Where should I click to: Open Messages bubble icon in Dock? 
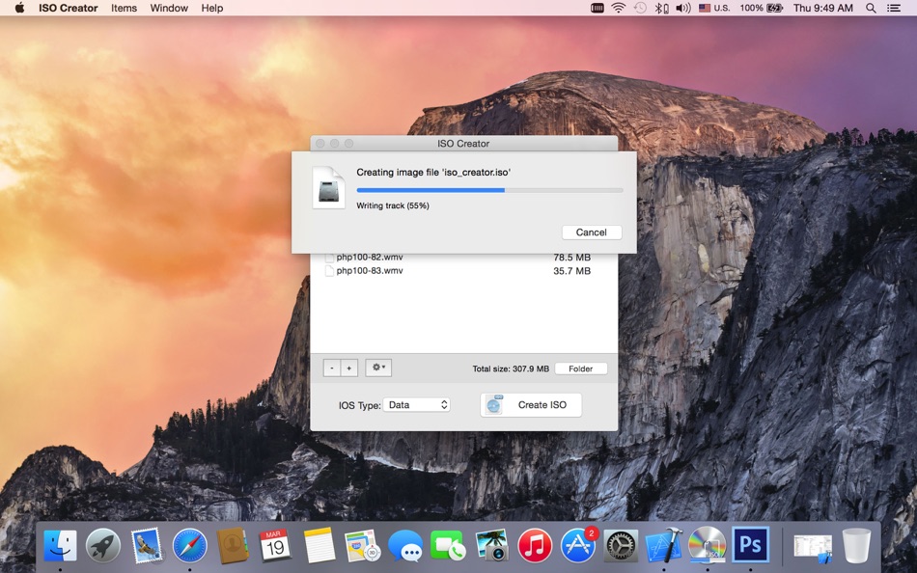(405, 546)
